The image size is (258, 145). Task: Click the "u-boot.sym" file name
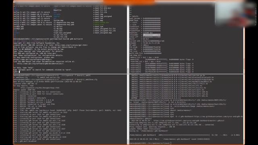(x=98, y=27)
